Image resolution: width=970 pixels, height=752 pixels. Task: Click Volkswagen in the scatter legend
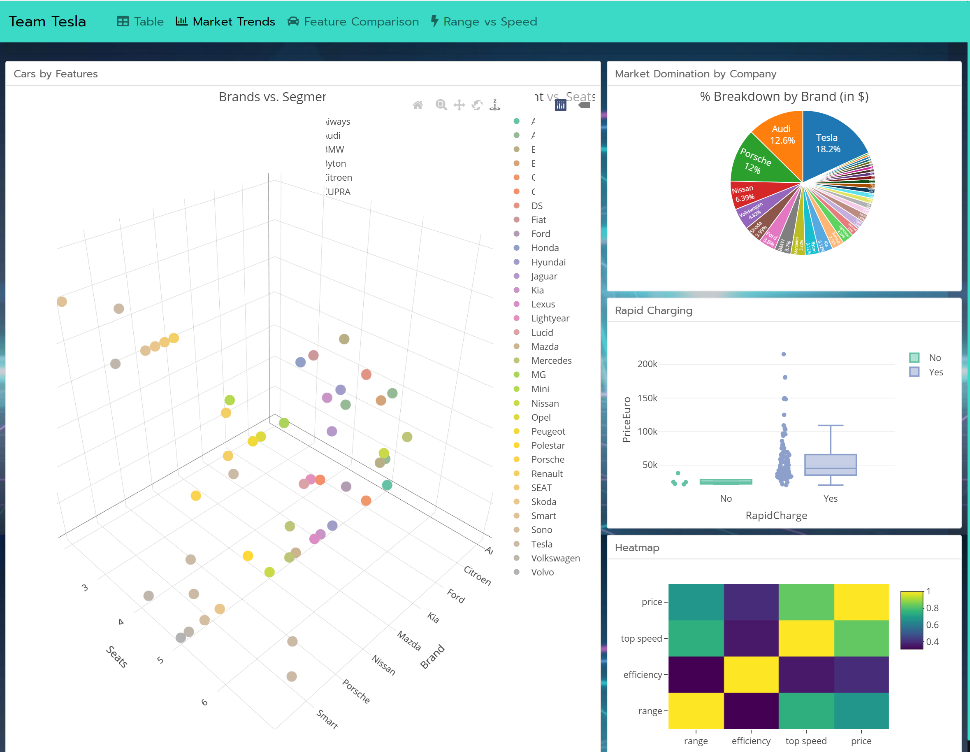(x=555, y=558)
